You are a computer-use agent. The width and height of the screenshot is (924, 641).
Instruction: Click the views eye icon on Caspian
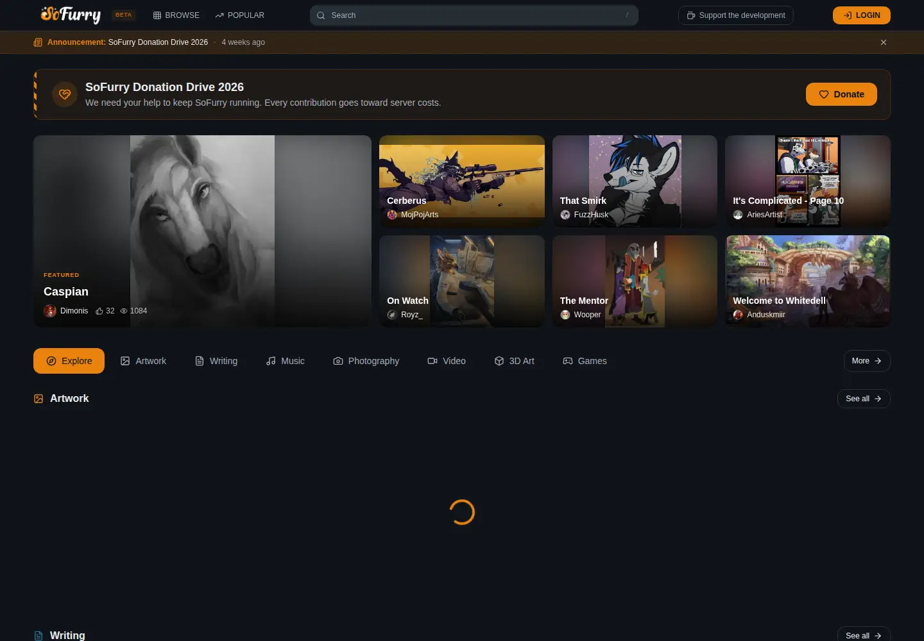tap(124, 311)
